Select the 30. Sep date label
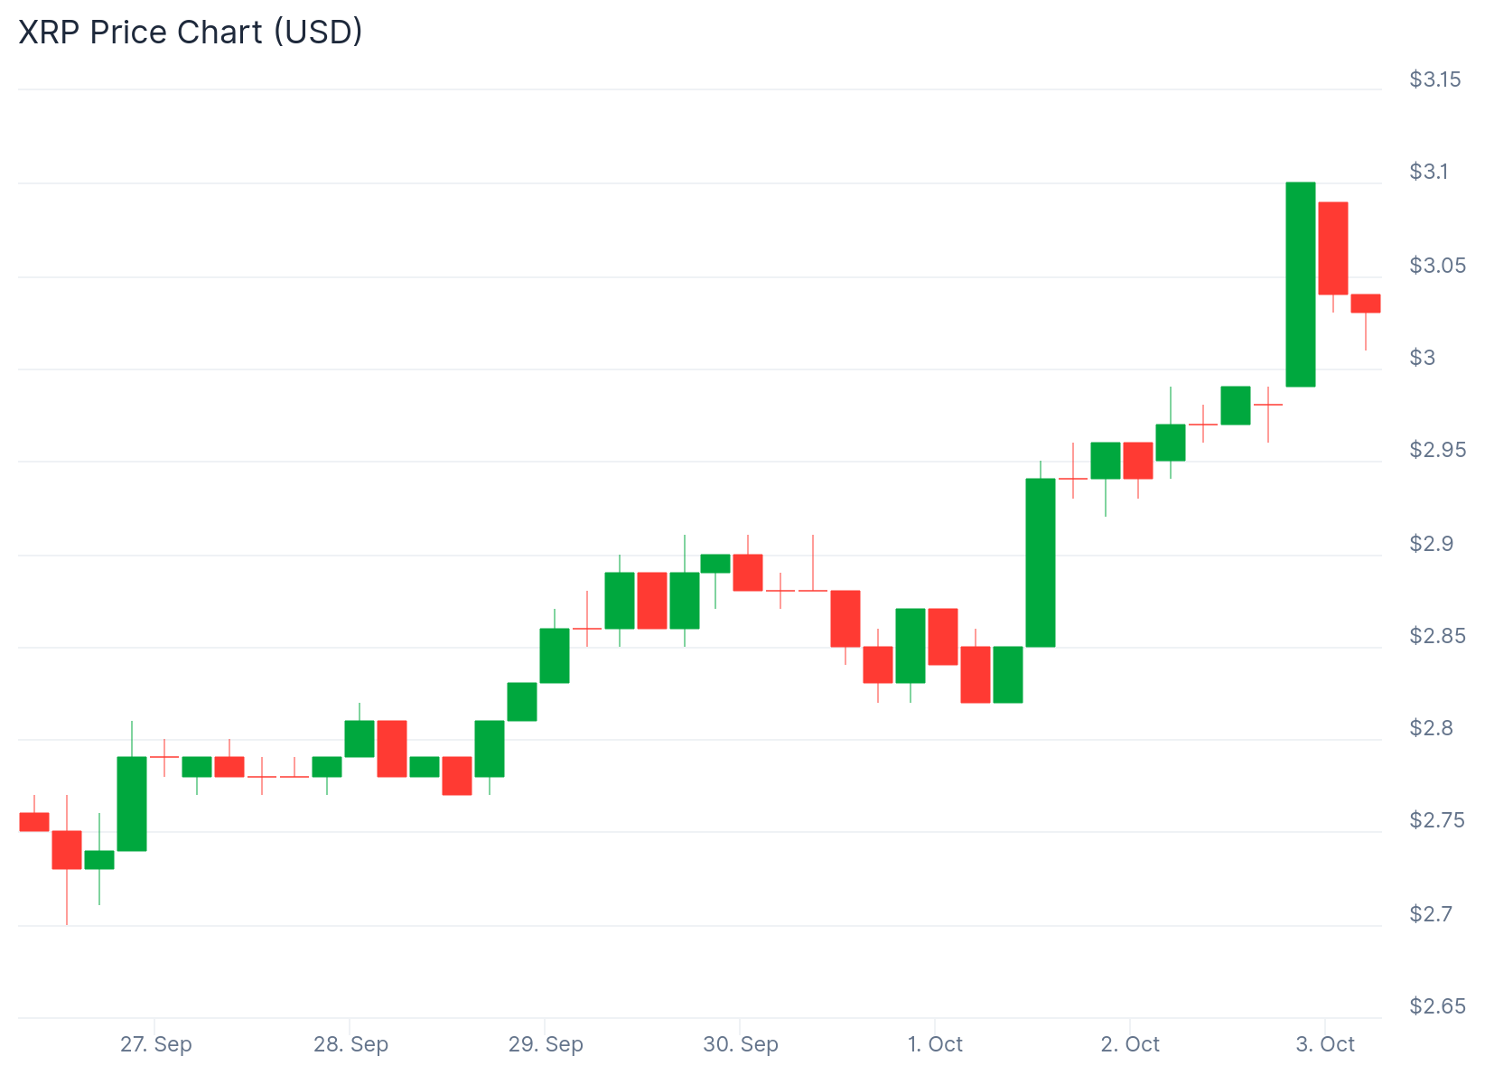This screenshot has height=1084, width=1485. click(x=741, y=1044)
